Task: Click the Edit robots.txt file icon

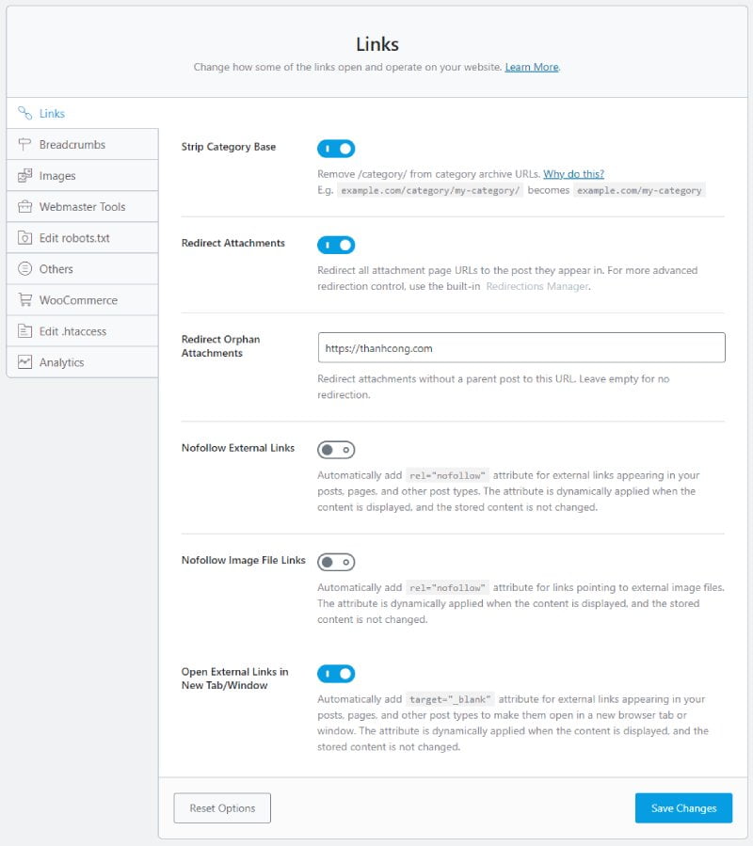Action: point(24,238)
